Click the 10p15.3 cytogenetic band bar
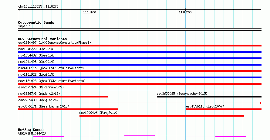The width and height of the screenshot is (270, 140). coord(140,29)
